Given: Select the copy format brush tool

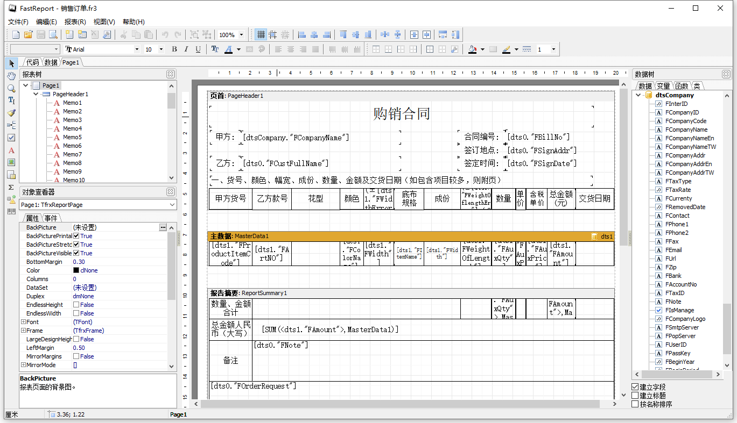Looking at the screenshot, I should click(11, 113).
